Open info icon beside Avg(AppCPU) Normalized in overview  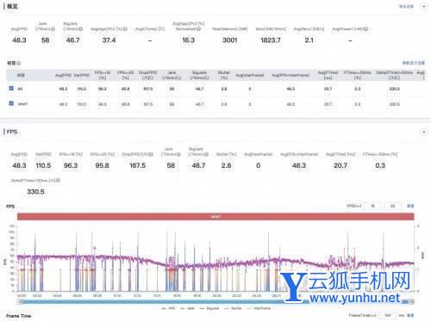tap(199, 29)
